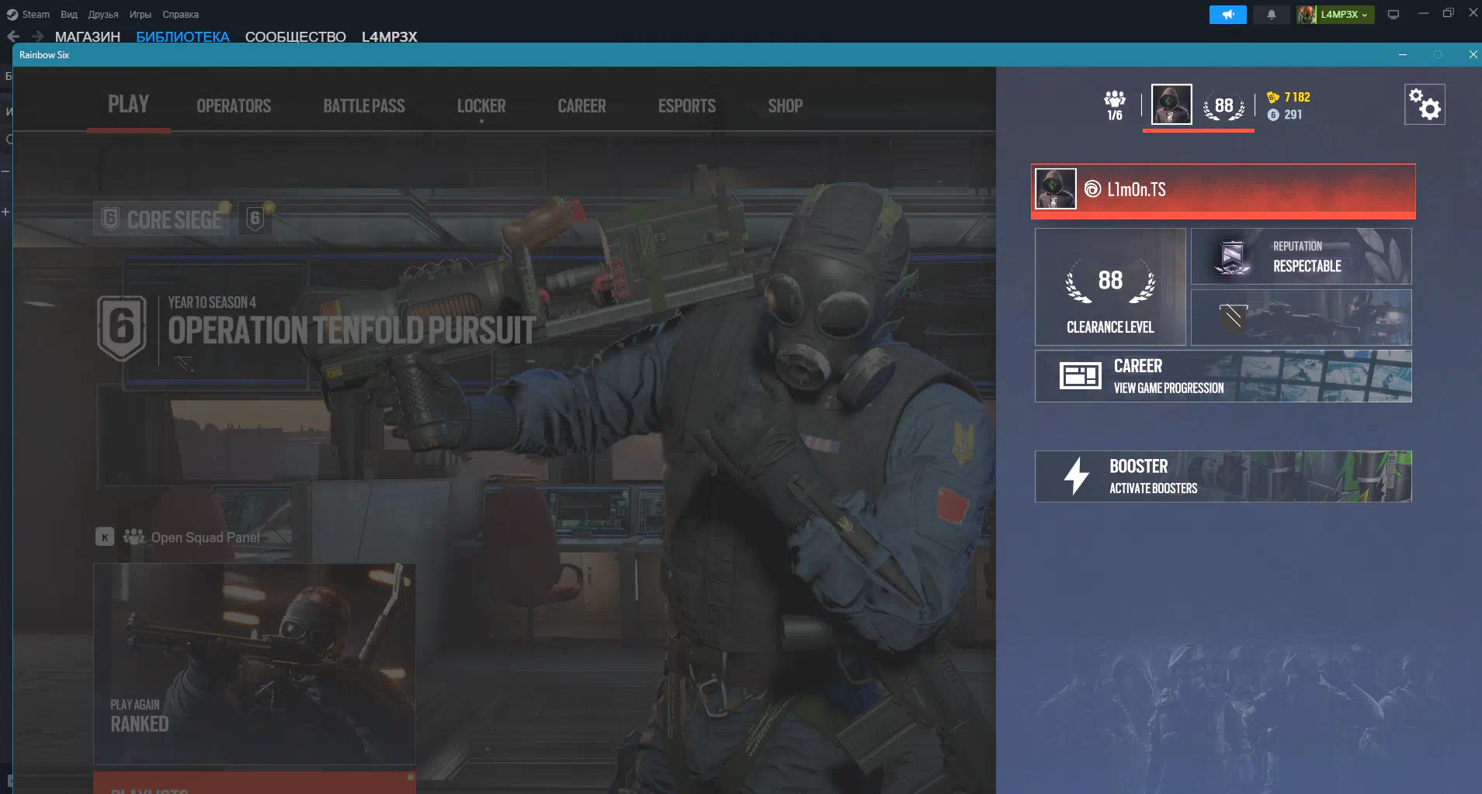The width and height of the screenshot is (1482, 794).
Task: Click the profile avatar in top bar
Action: coord(1171,105)
